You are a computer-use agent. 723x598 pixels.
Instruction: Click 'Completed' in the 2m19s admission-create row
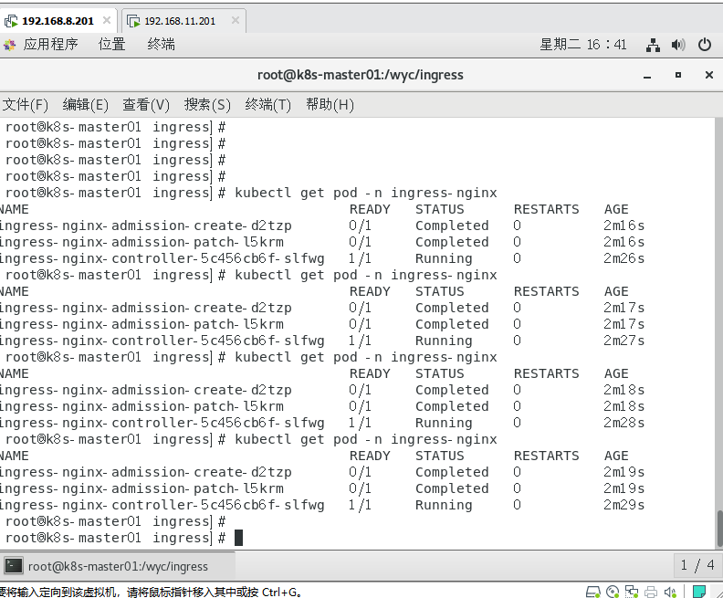click(x=452, y=473)
